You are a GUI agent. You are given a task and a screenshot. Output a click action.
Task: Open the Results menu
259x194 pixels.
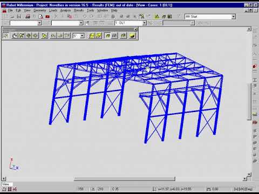click(79, 10)
